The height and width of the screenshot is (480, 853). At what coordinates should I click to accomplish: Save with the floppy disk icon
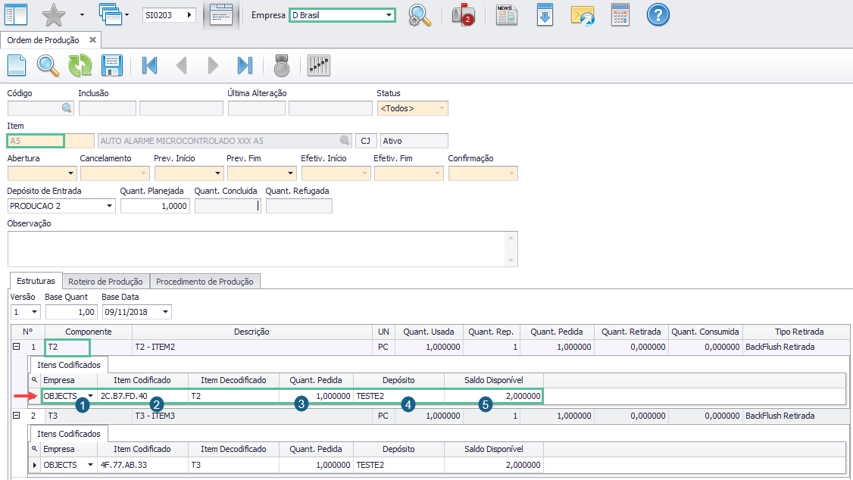(x=111, y=65)
